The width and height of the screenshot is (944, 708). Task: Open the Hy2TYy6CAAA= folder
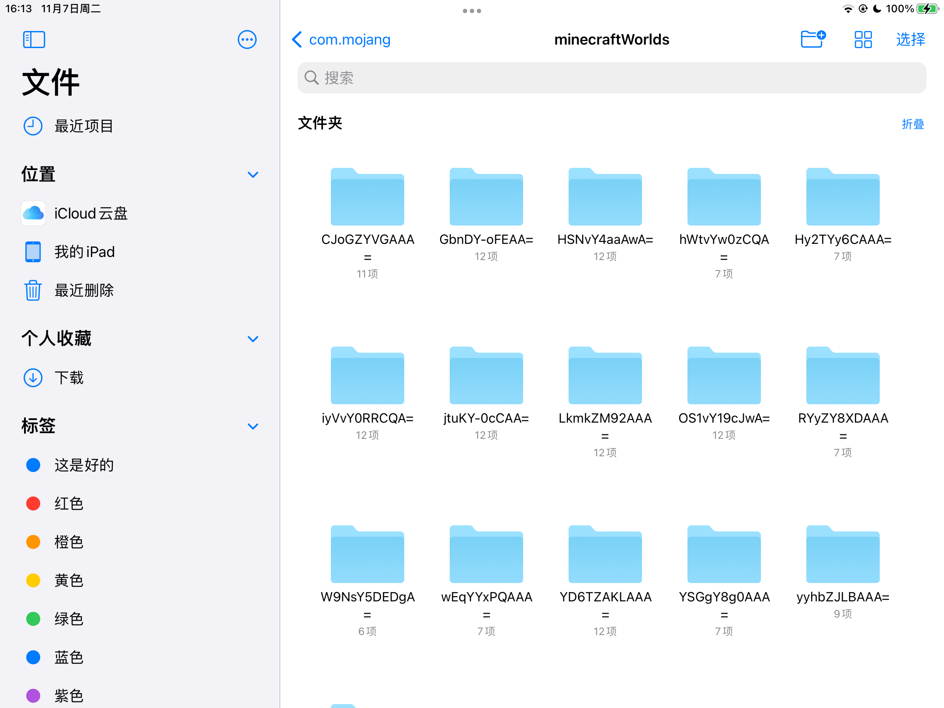point(843,197)
